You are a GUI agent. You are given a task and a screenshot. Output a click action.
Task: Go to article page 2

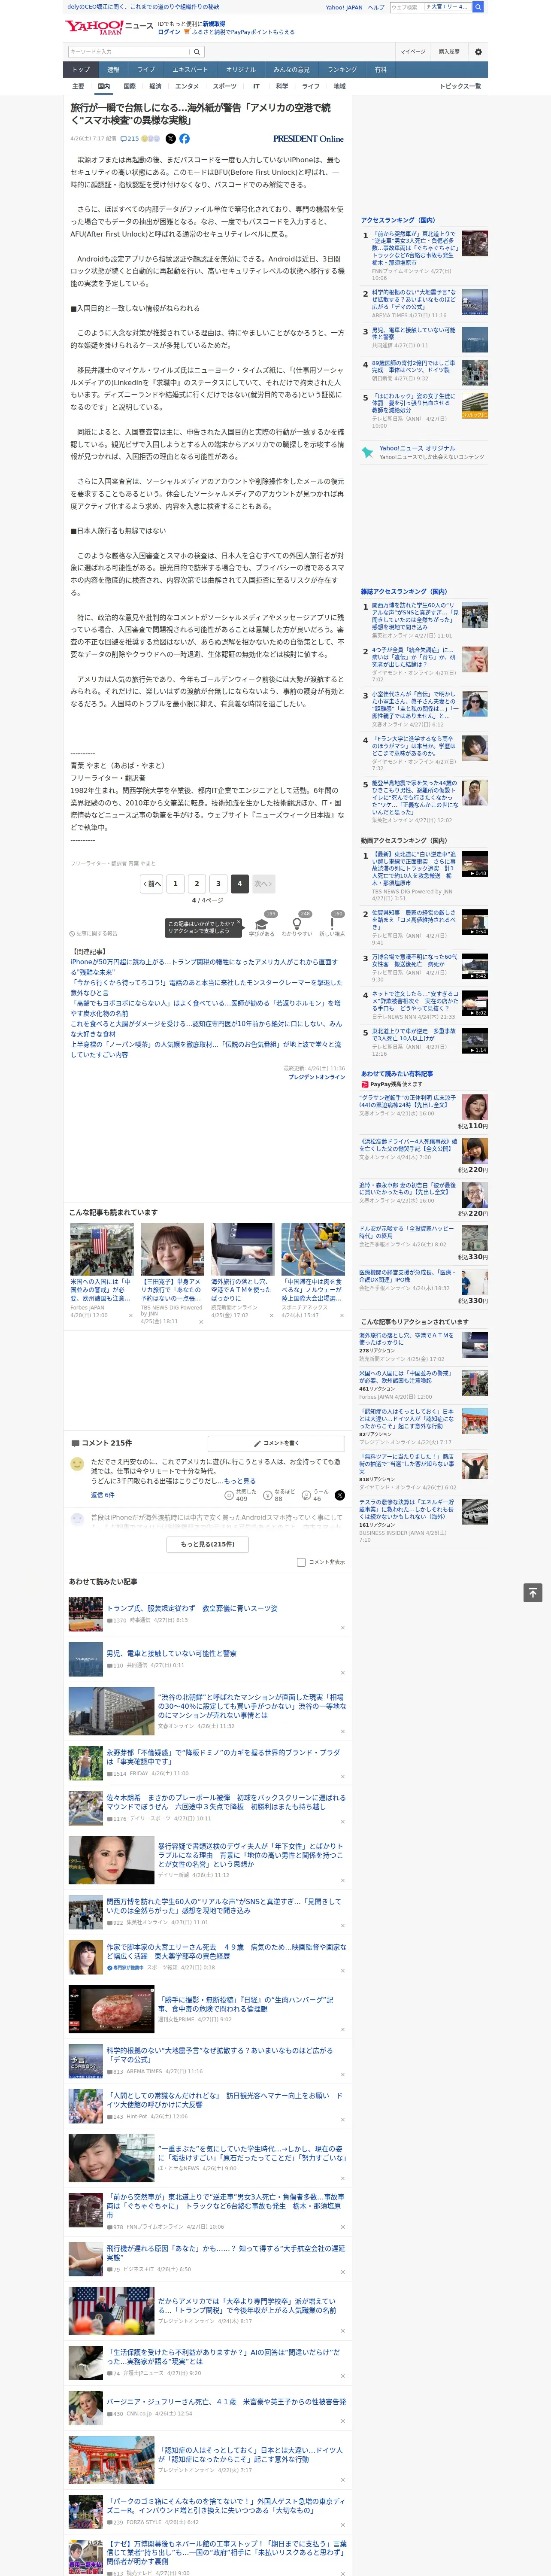pyautogui.click(x=197, y=884)
